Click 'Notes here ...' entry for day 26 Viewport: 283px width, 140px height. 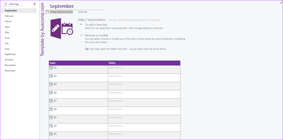[116, 109]
